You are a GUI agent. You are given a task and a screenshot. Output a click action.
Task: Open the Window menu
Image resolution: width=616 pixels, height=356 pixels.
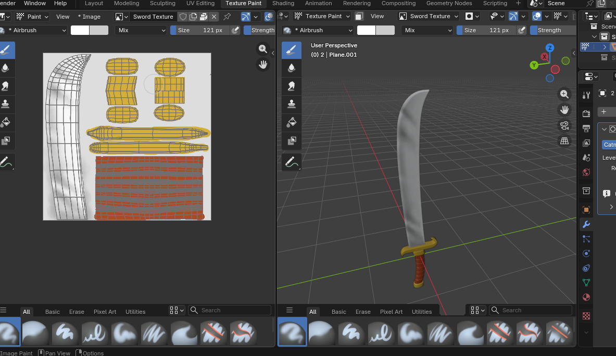[35, 4]
